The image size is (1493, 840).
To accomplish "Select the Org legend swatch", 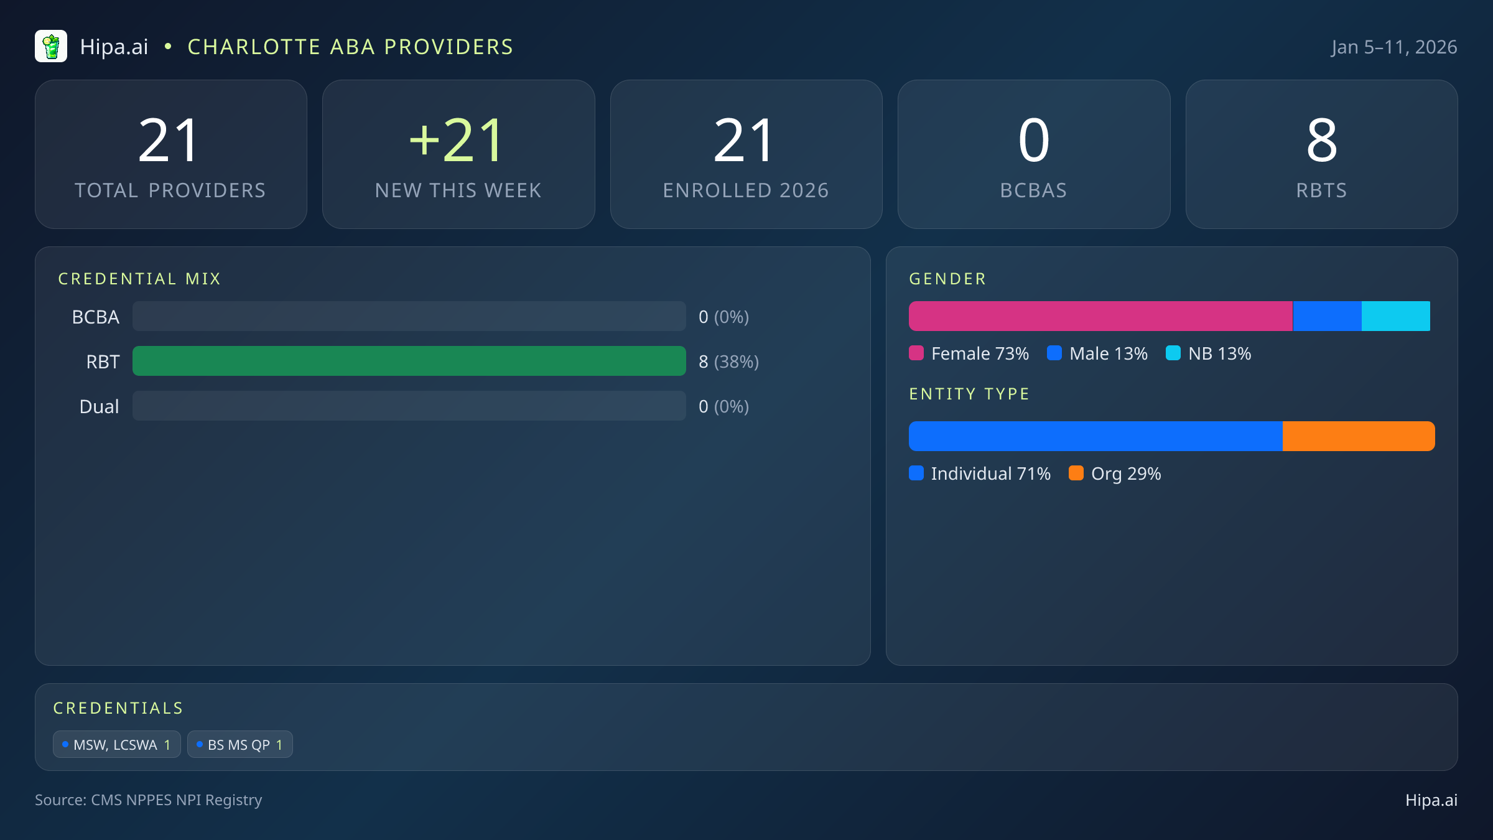I will click(x=1077, y=474).
